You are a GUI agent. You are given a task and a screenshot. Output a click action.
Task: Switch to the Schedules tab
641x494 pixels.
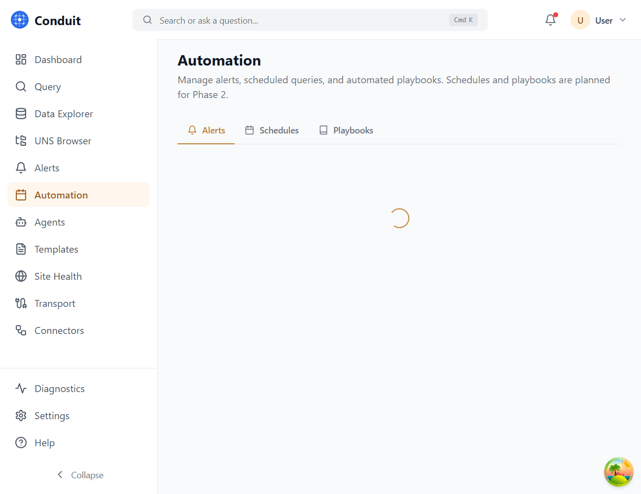[x=272, y=131]
